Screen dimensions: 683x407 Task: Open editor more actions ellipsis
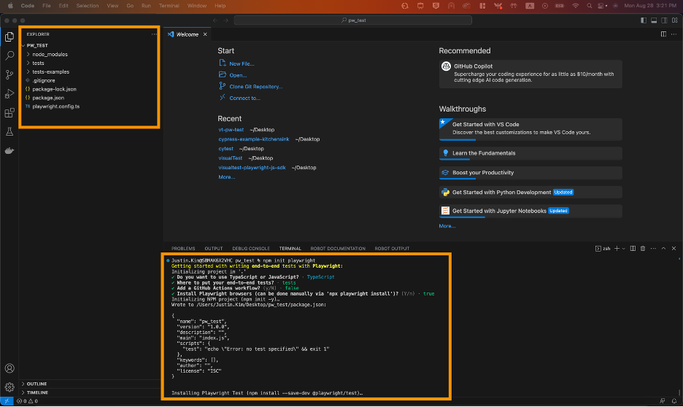(674, 34)
